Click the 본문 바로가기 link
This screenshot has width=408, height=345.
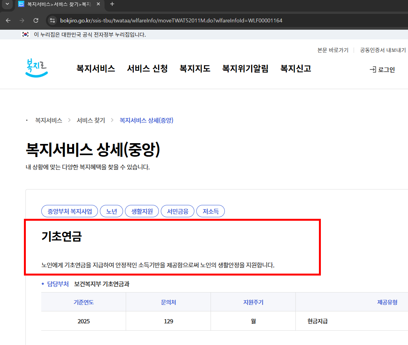(332, 50)
